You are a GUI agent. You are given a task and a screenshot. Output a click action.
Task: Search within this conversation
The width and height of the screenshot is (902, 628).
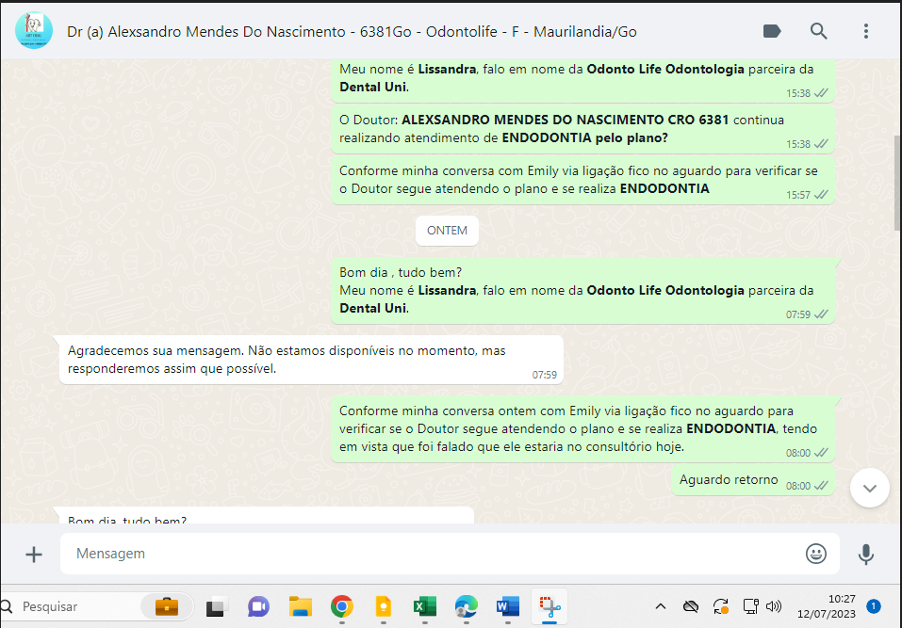click(x=819, y=31)
